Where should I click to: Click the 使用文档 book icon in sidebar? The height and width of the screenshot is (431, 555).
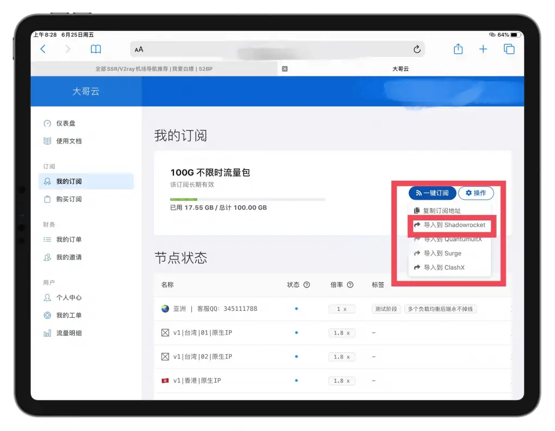[47, 141]
